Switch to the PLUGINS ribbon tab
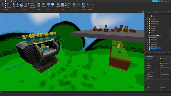This screenshot has height=96, width=171. 37,1
